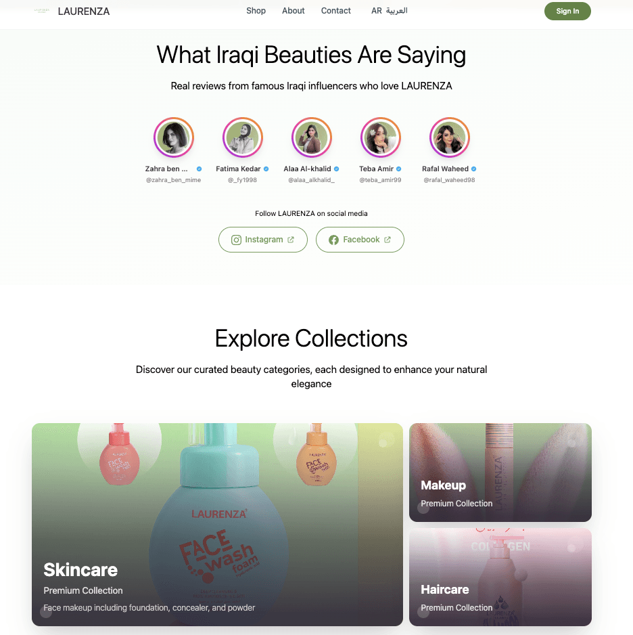Click the LAURENZA logo icon in header
This screenshot has height=635, width=633.
pyautogui.click(x=42, y=11)
